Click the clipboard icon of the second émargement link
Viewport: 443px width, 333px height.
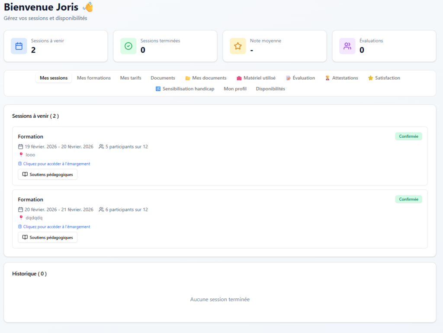[20, 227]
